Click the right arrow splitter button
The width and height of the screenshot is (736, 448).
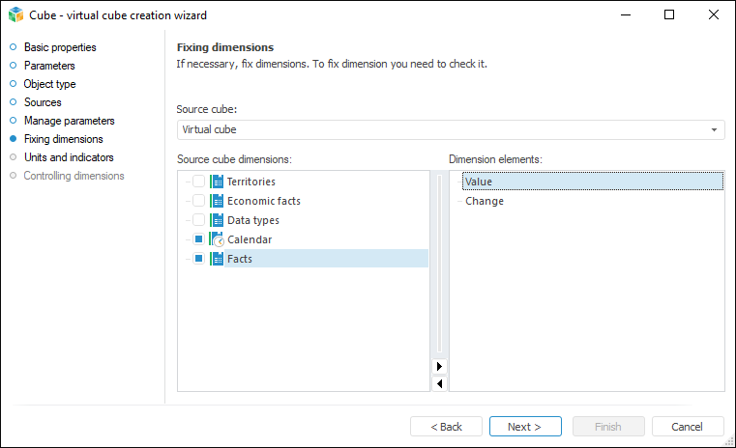point(439,367)
